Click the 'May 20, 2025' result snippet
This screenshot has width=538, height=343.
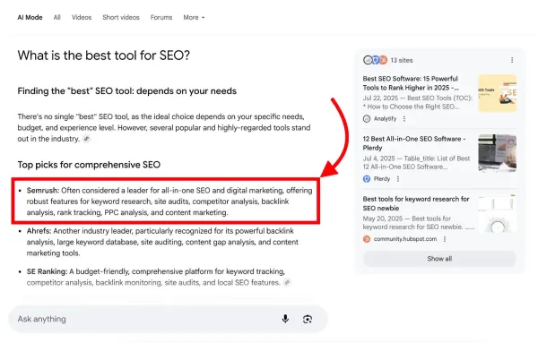tap(419, 223)
